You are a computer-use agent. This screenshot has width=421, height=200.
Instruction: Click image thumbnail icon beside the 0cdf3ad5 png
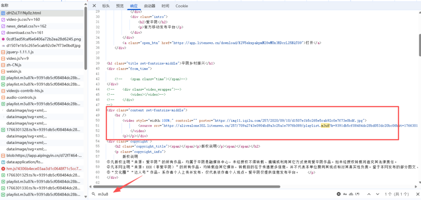tap(3, 39)
